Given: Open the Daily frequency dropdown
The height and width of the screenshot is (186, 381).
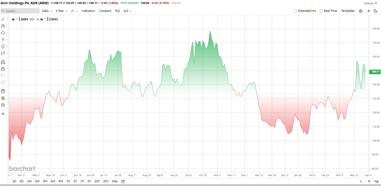Looking at the screenshot, I should click(x=47, y=11).
